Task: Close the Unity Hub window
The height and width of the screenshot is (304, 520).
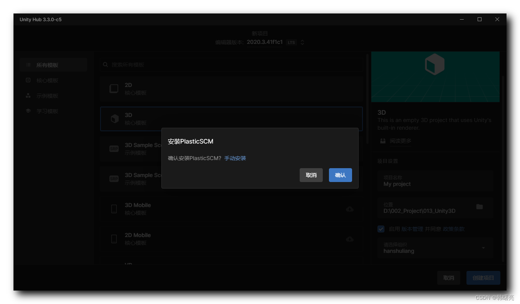Action: point(497,19)
